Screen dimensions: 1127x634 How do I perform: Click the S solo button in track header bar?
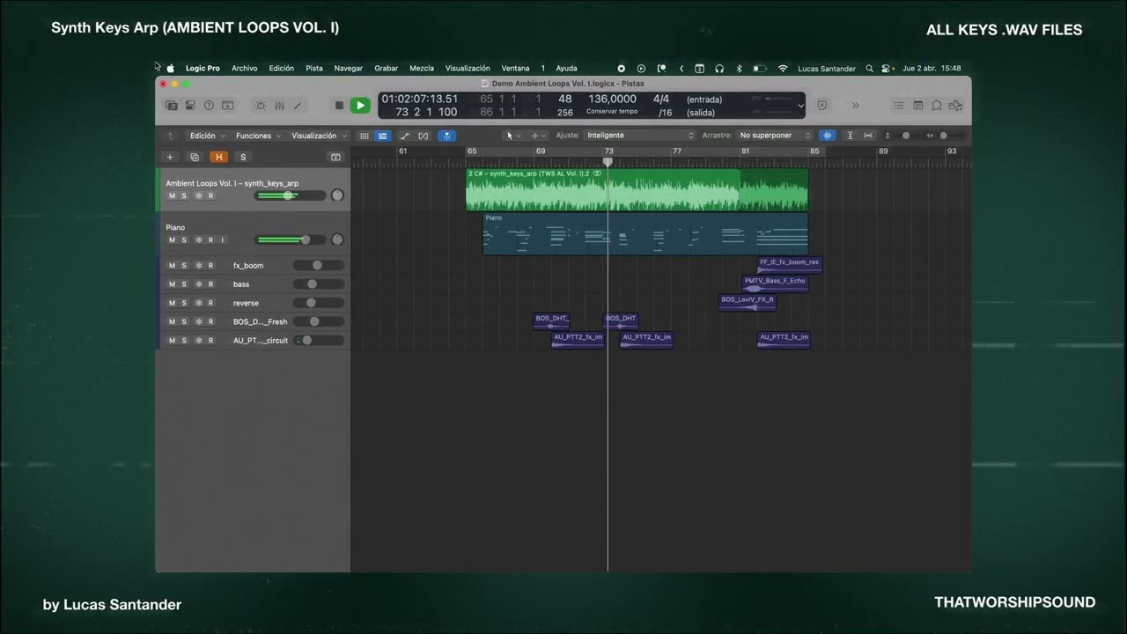click(x=243, y=157)
